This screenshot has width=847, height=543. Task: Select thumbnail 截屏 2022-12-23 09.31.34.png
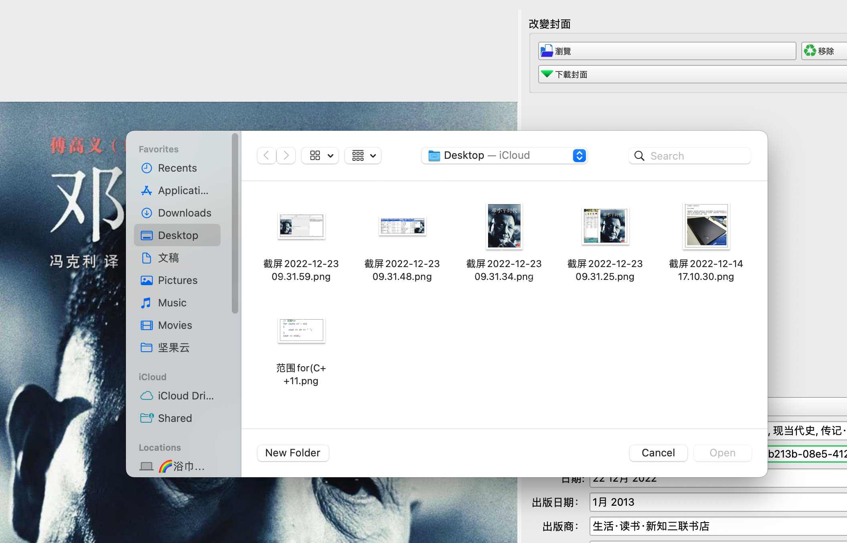coord(504,226)
